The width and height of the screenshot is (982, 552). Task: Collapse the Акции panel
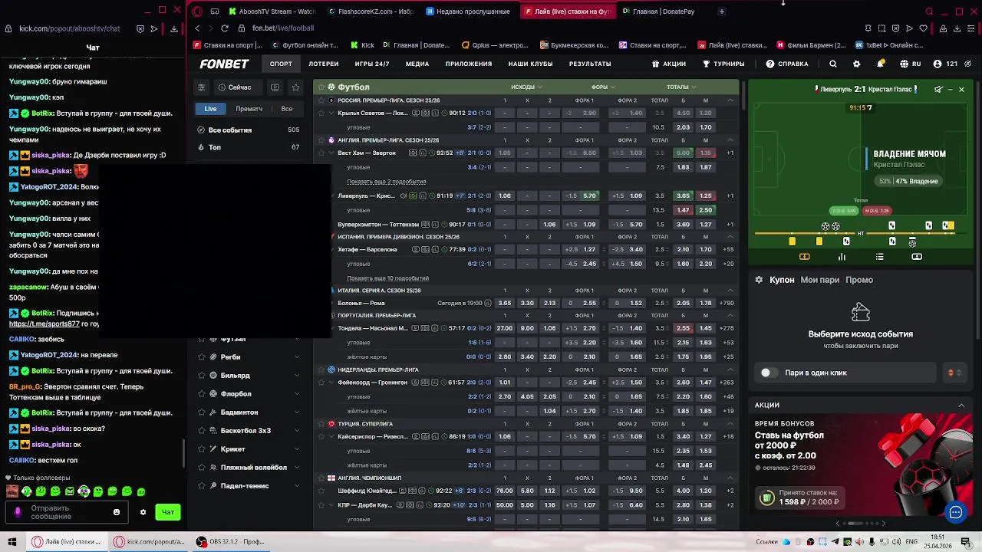tap(961, 405)
